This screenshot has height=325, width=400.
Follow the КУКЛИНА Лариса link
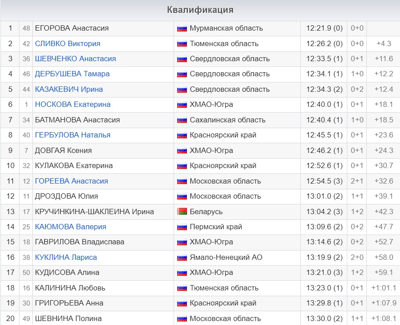(x=66, y=257)
